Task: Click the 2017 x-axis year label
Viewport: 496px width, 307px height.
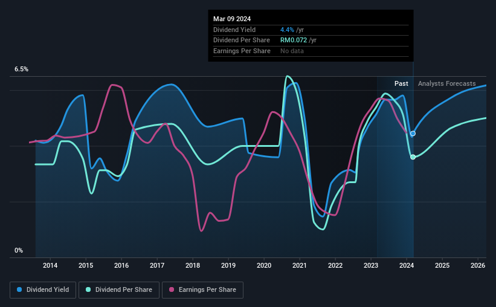Action: pos(157,265)
